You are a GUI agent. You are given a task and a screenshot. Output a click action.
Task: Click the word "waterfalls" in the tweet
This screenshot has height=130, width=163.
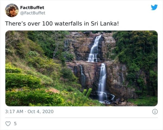(68, 23)
